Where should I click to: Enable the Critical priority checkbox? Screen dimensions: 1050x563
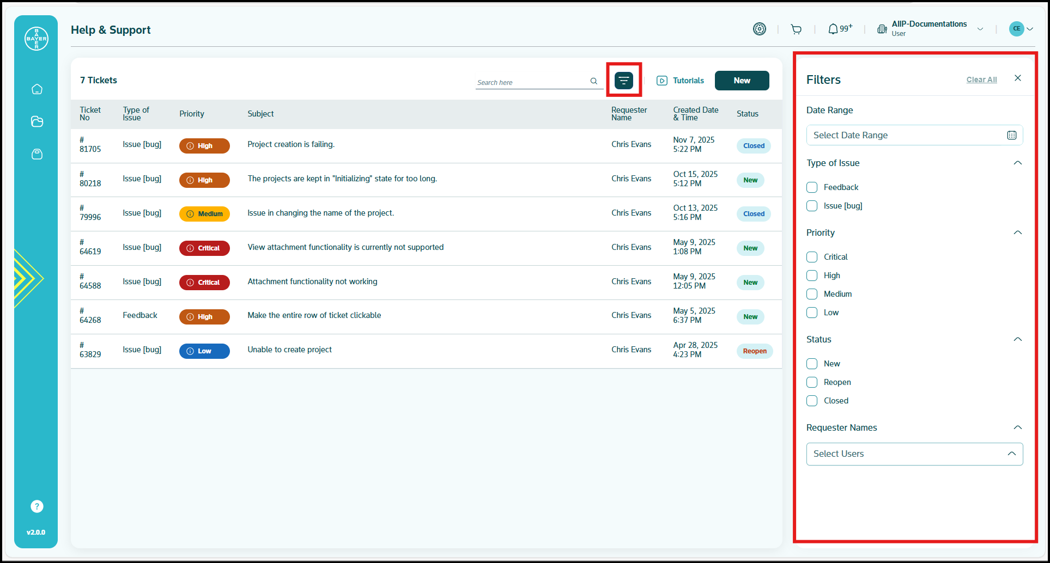812,257
